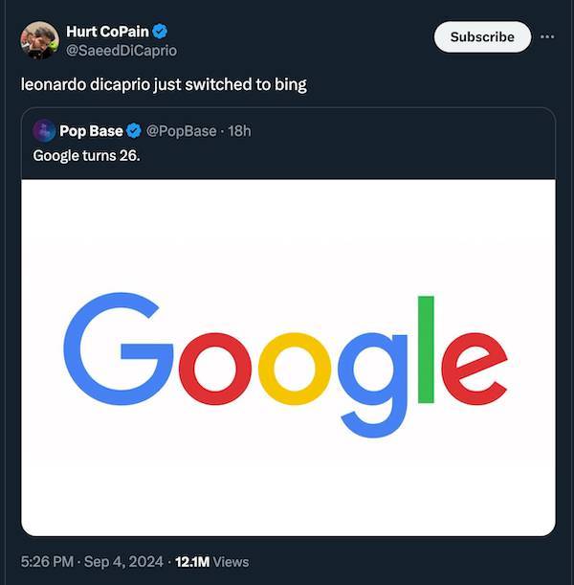Click Pop Base's small profile avatar
This screenshot has width=574, height=585.
(x=44, y=130)
